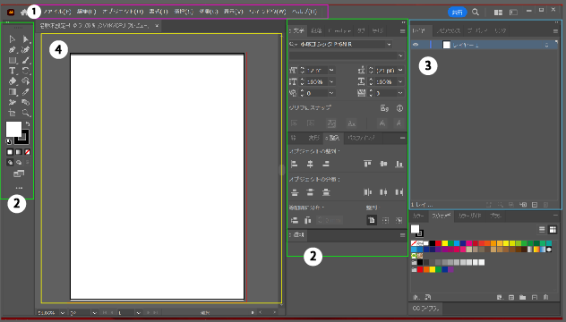566x322 pixels.
Task: Open zoom level dropdown in status bar
Action: click(63, 313)
